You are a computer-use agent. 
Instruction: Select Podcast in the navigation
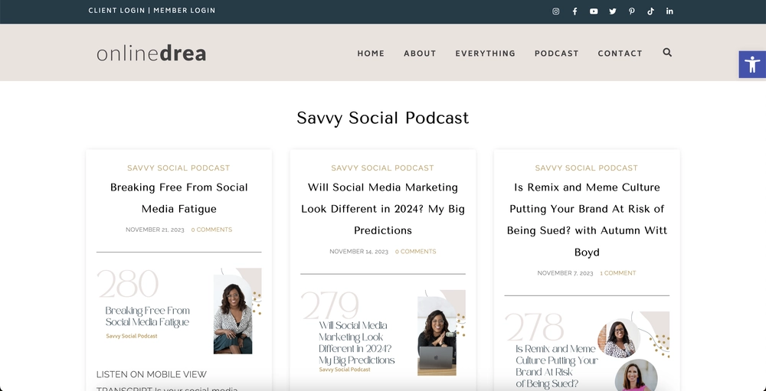point(556,54)
